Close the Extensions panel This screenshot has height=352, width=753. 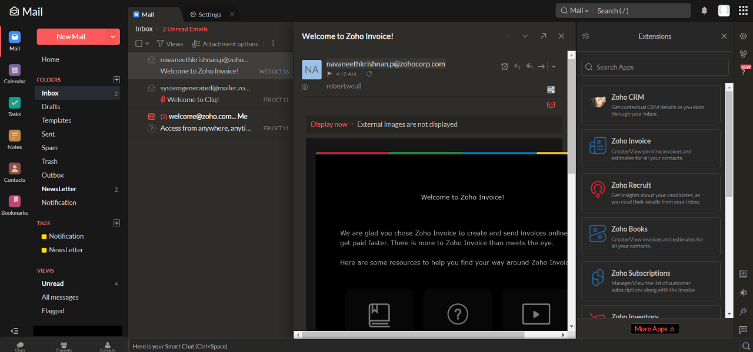pyautogui.click(x=724, y=36)
